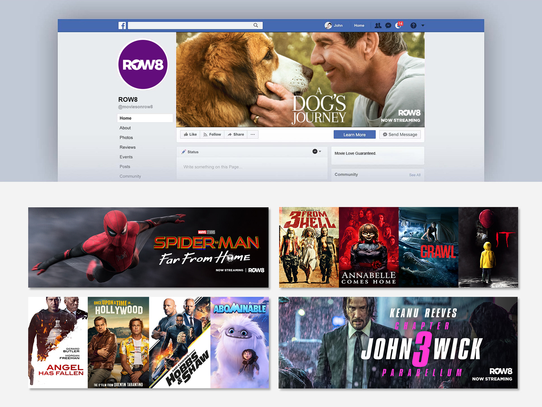Open Messenger icon in top bar
Viewport: 542px width, 407px height.
click(x=388, y=25)
